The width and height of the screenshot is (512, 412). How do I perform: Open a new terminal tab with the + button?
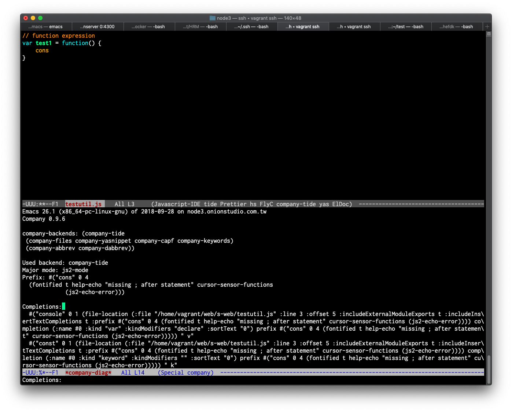[487, 26]
